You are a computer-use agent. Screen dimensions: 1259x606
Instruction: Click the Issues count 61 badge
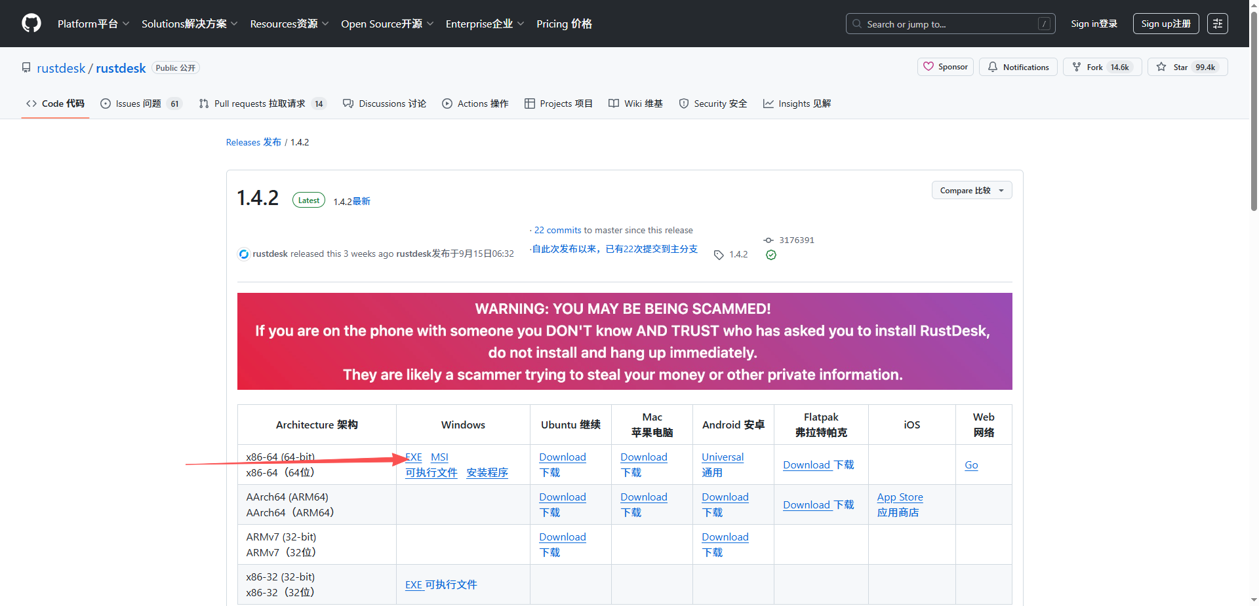[x=174, y=104]
